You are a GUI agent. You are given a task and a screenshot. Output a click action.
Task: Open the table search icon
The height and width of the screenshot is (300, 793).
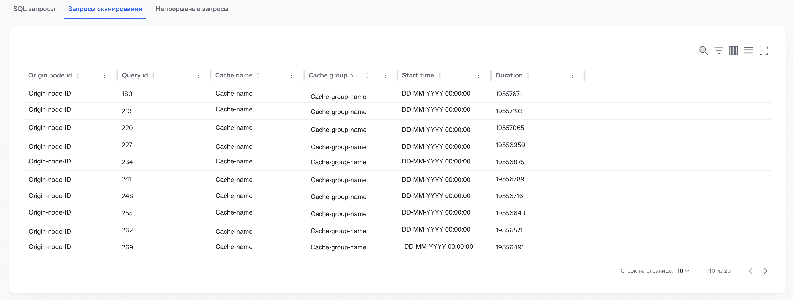[704, 51]
